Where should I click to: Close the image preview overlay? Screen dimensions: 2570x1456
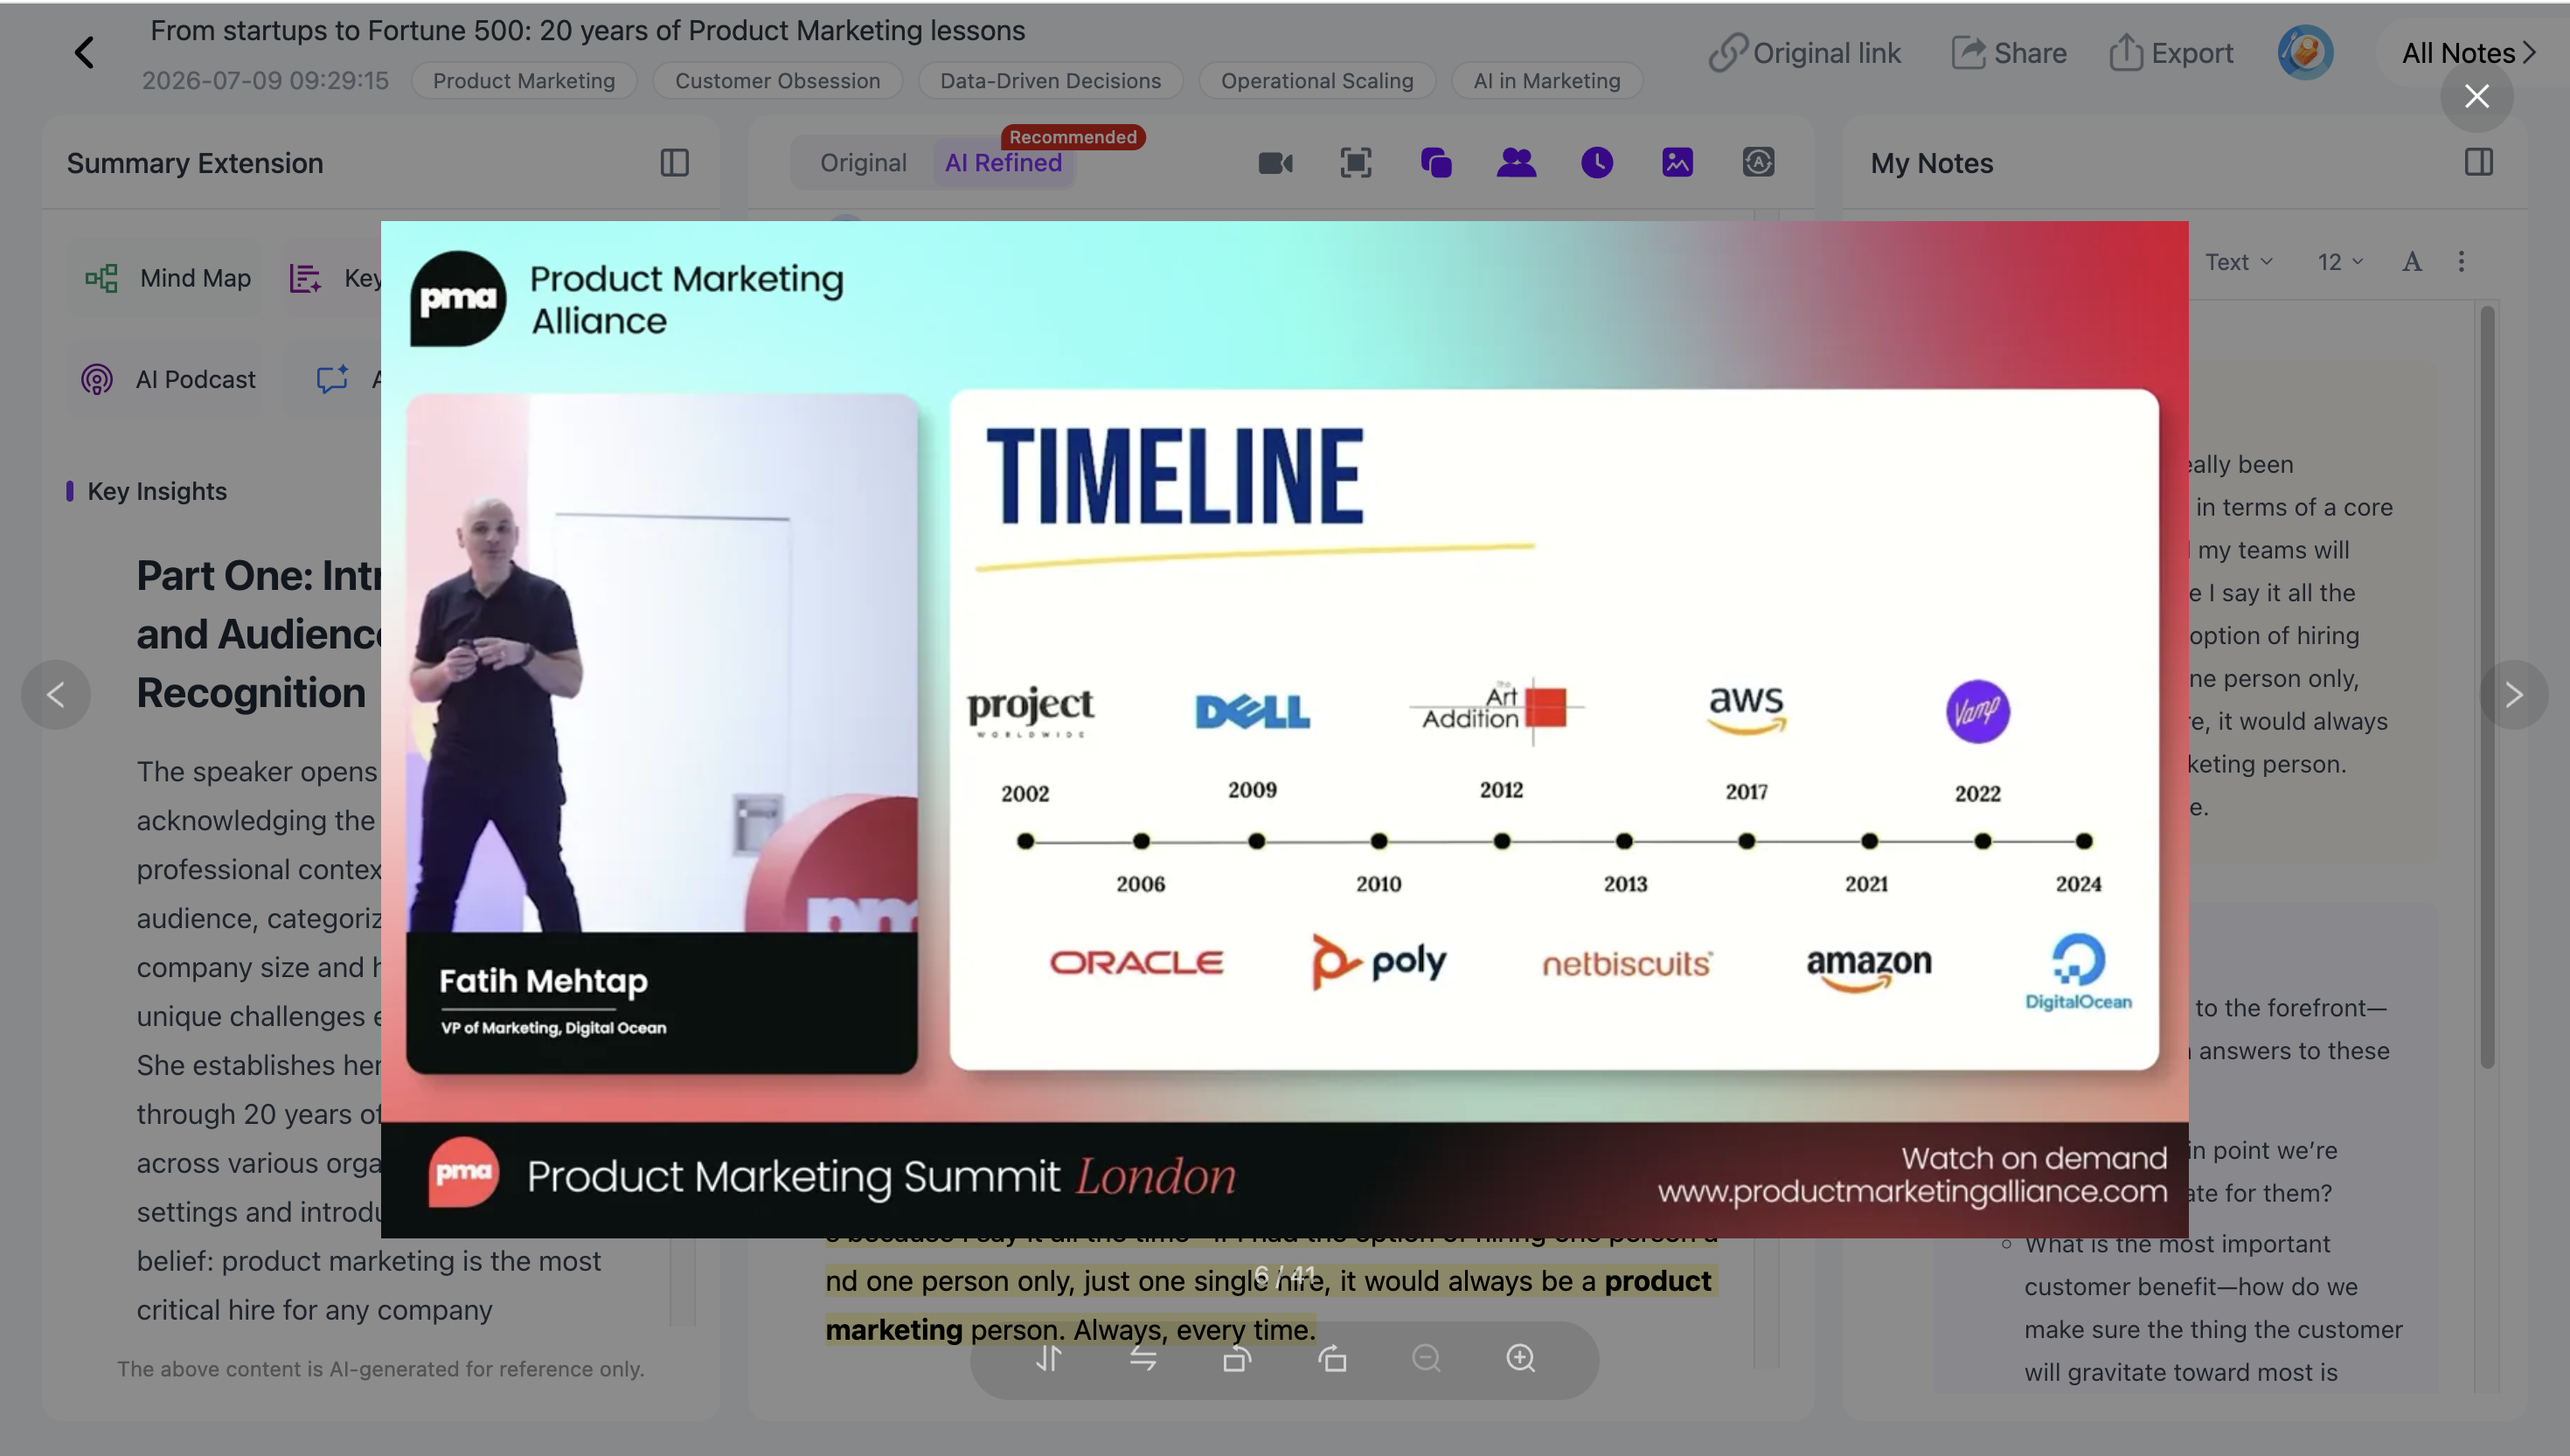[x=2476, y=96]
